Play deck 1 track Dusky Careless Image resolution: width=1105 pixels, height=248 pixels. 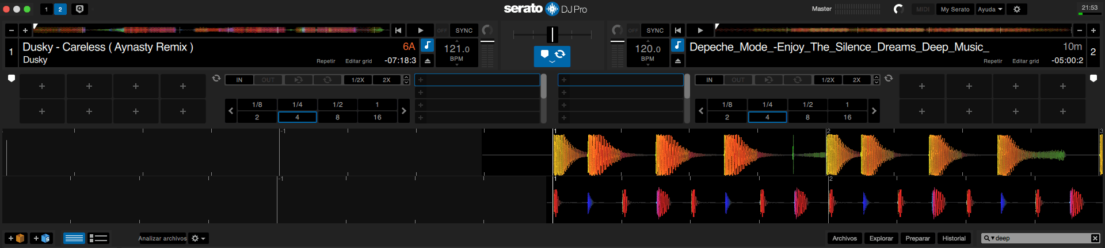(421, 30)
